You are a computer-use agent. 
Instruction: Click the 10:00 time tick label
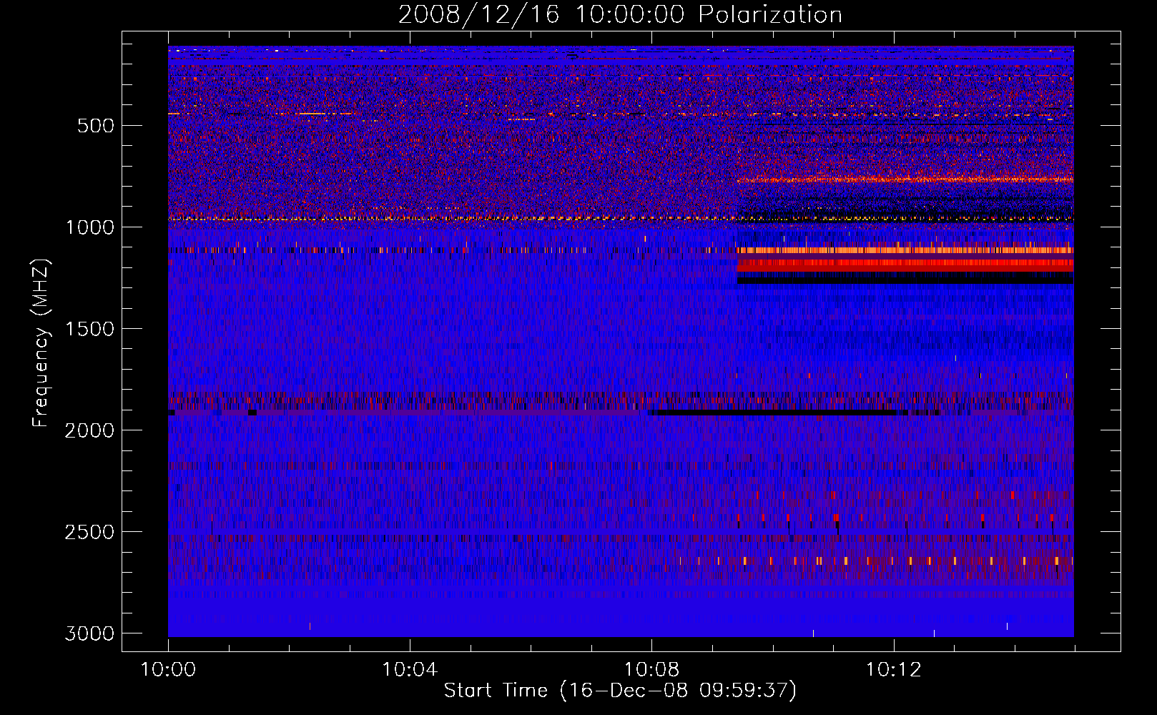click(x=168, y=670)
